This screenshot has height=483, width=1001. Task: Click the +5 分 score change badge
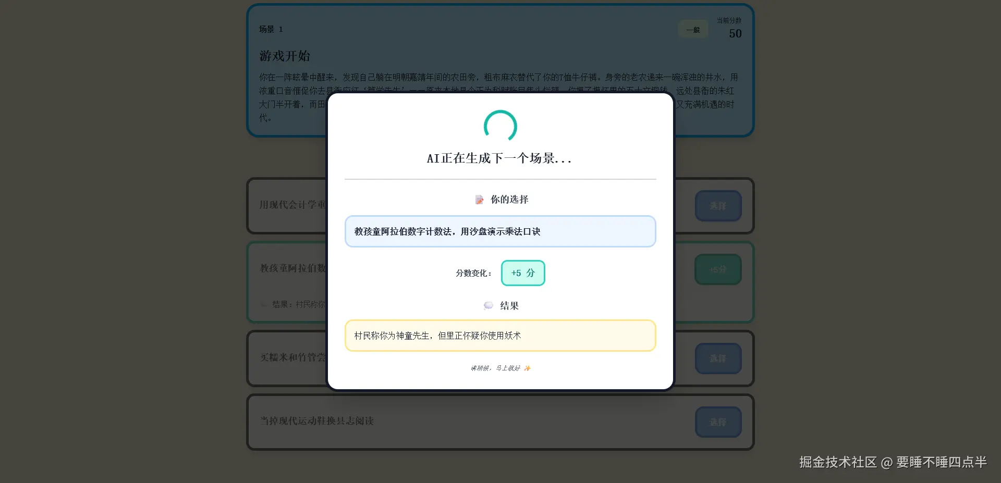(523, 273)
